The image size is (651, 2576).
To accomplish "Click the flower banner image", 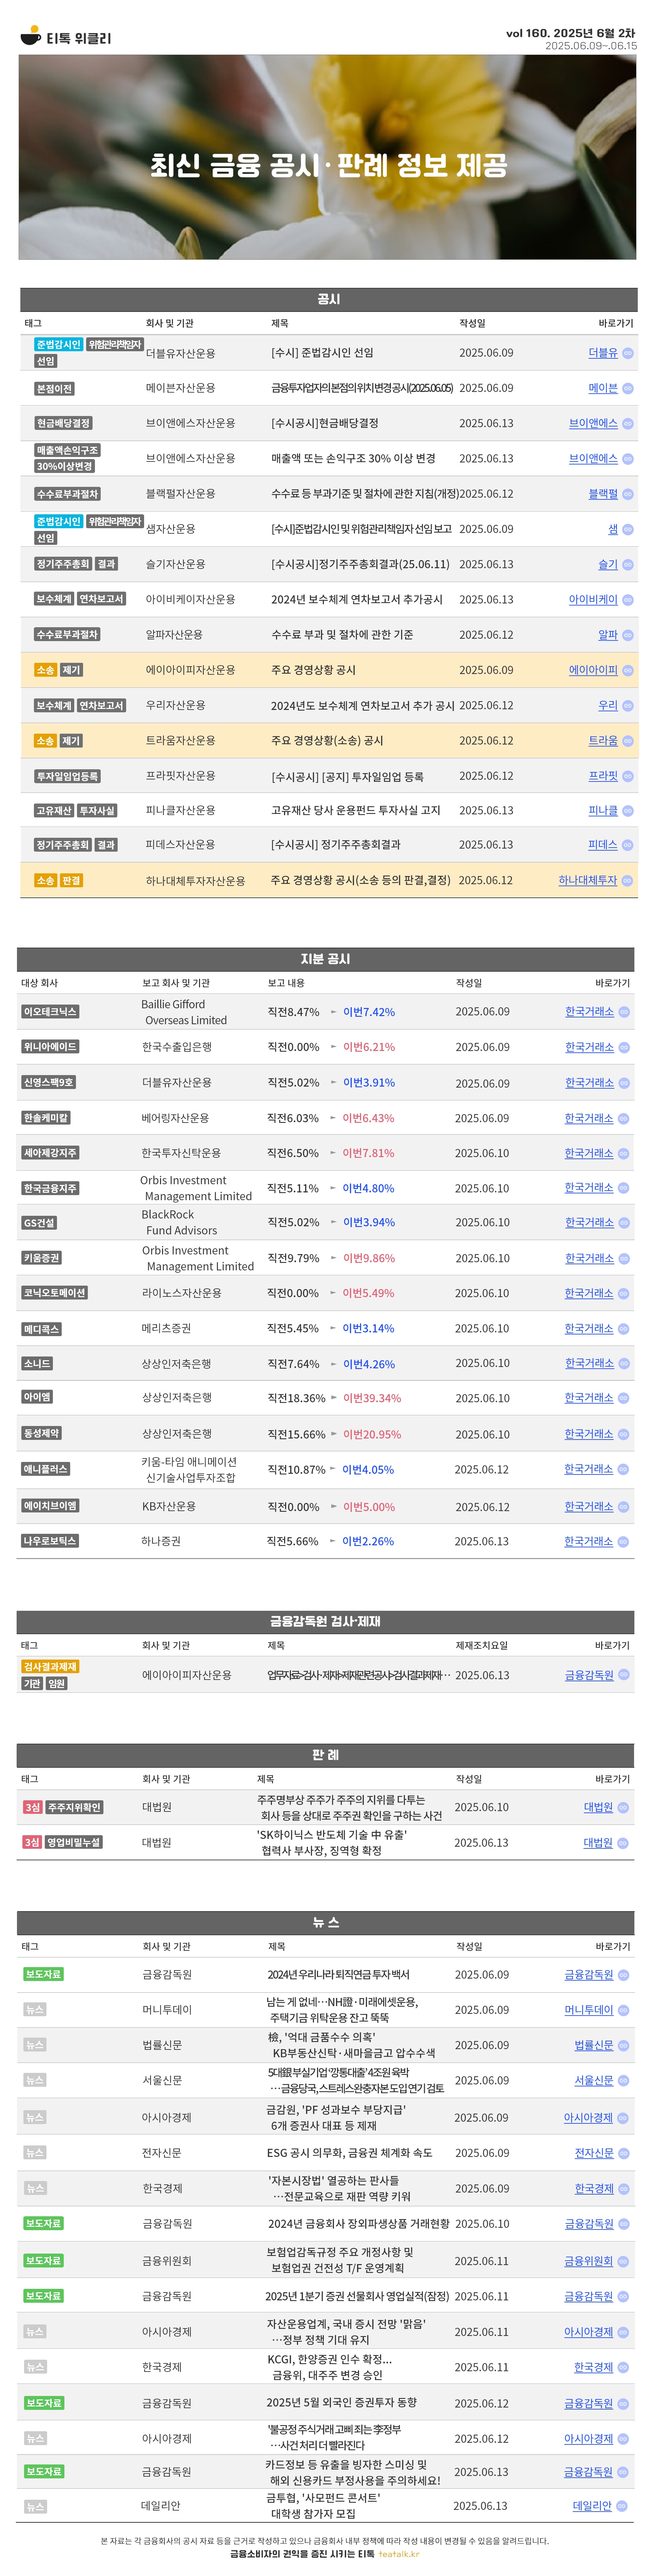I will 327,157.
